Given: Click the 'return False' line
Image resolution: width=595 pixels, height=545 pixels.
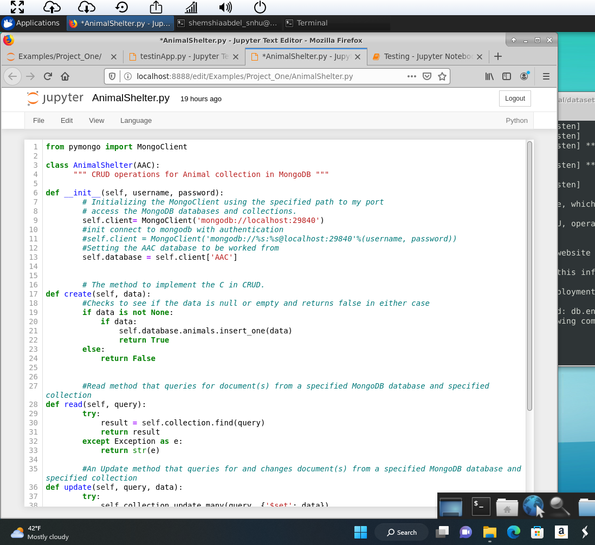Looking at the screenshot, I should [128, 358].
